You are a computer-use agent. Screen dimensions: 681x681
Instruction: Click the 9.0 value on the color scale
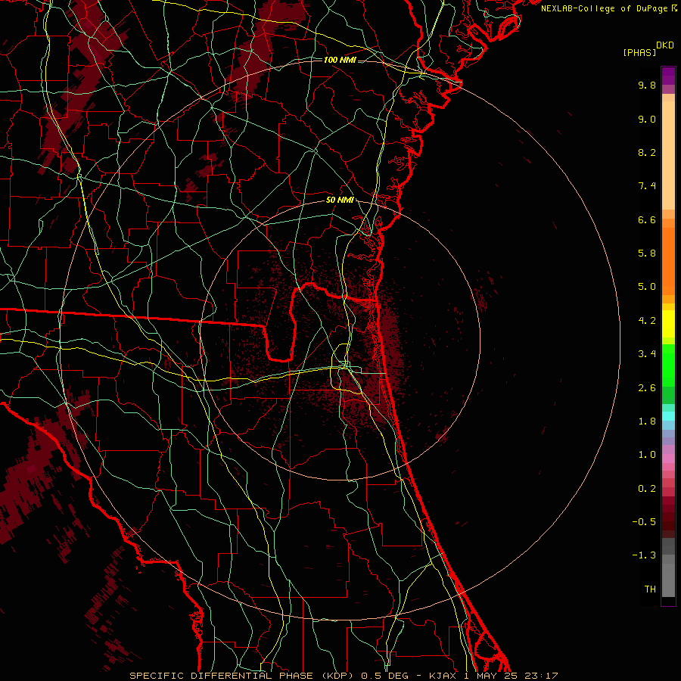(x=647, y=119)
